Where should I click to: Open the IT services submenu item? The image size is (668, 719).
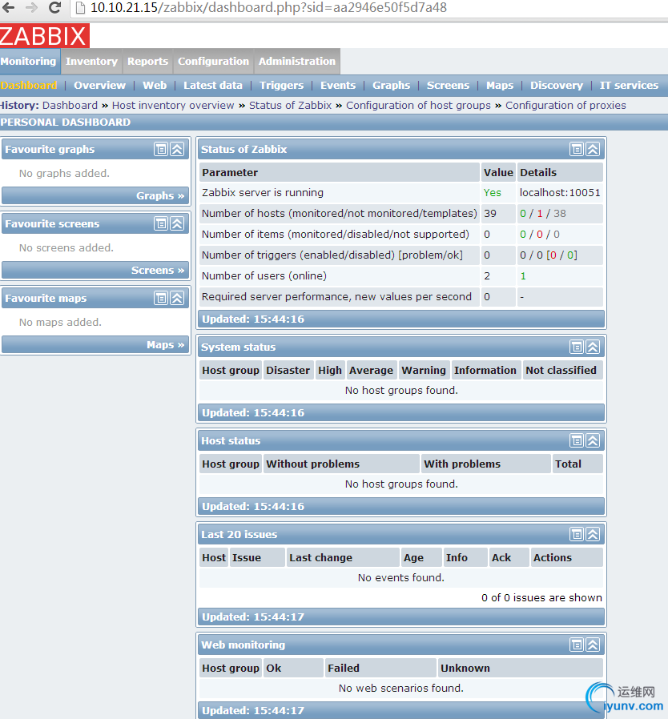629,86
